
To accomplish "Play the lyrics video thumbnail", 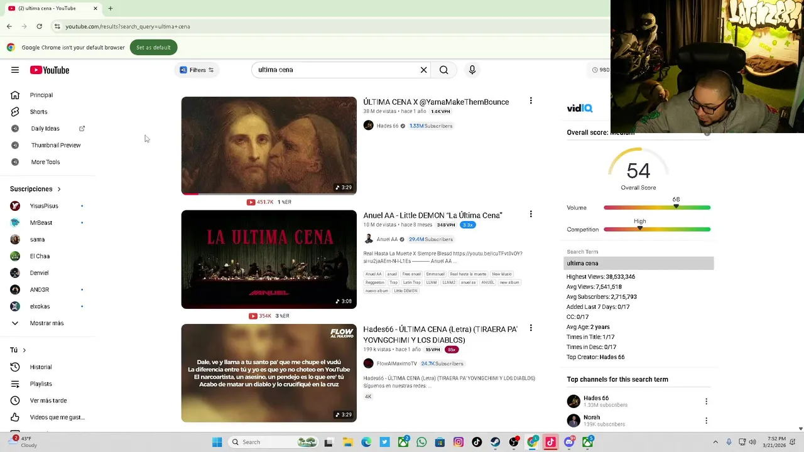I will tap(269, 373).
